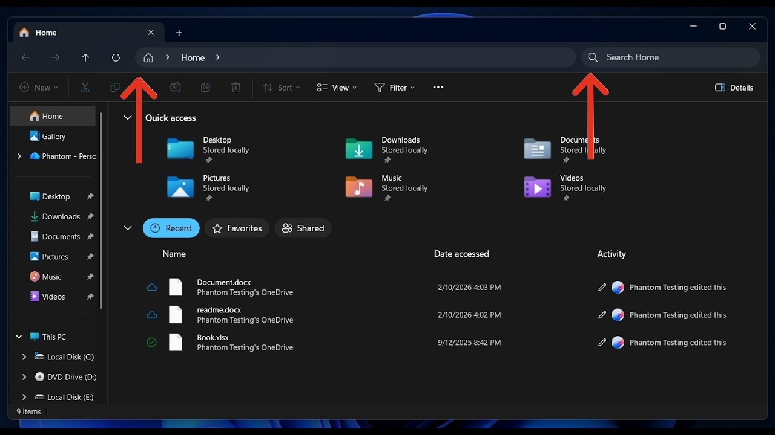Viewport: 775px width, 435px height.
Task: Open the See more ellipsis menu
Action: pyautogui.click(x=438, y=88)
